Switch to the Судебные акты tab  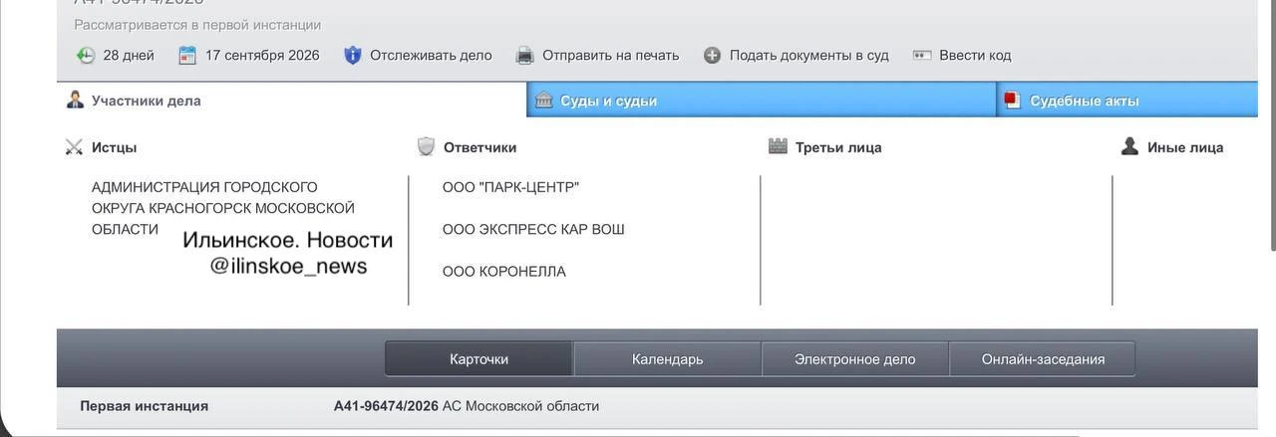[1127, 100]
